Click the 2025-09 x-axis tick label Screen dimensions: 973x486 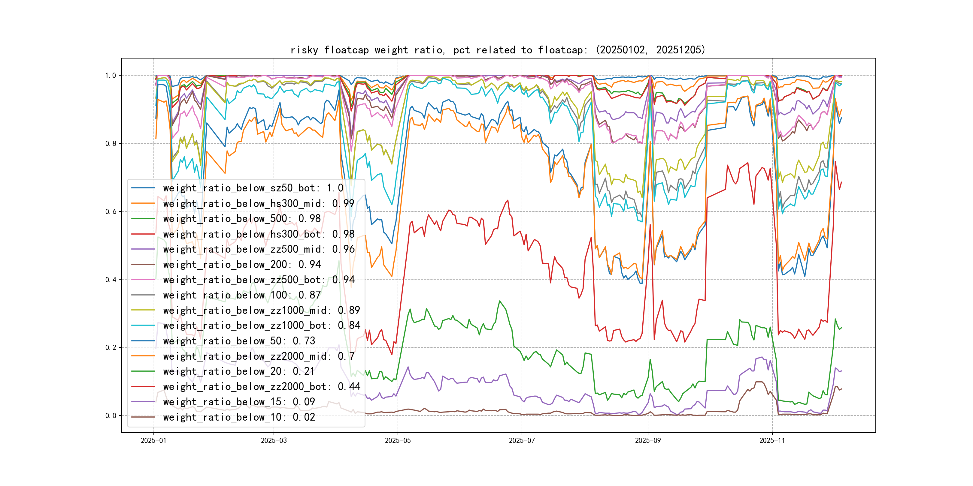click(x=648, y=440)
